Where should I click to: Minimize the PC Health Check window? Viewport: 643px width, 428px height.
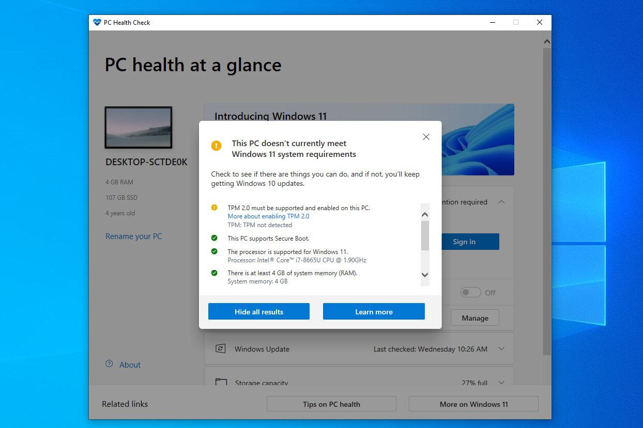[492, 23]
